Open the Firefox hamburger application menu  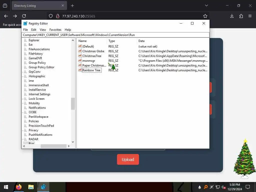(x=250, y=16)
